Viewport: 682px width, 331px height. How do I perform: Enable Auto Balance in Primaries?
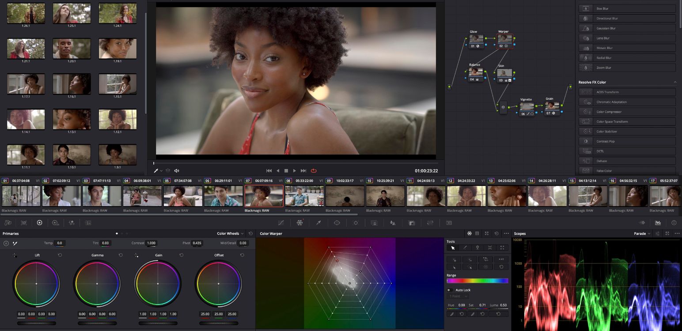(x=6, y=243)
